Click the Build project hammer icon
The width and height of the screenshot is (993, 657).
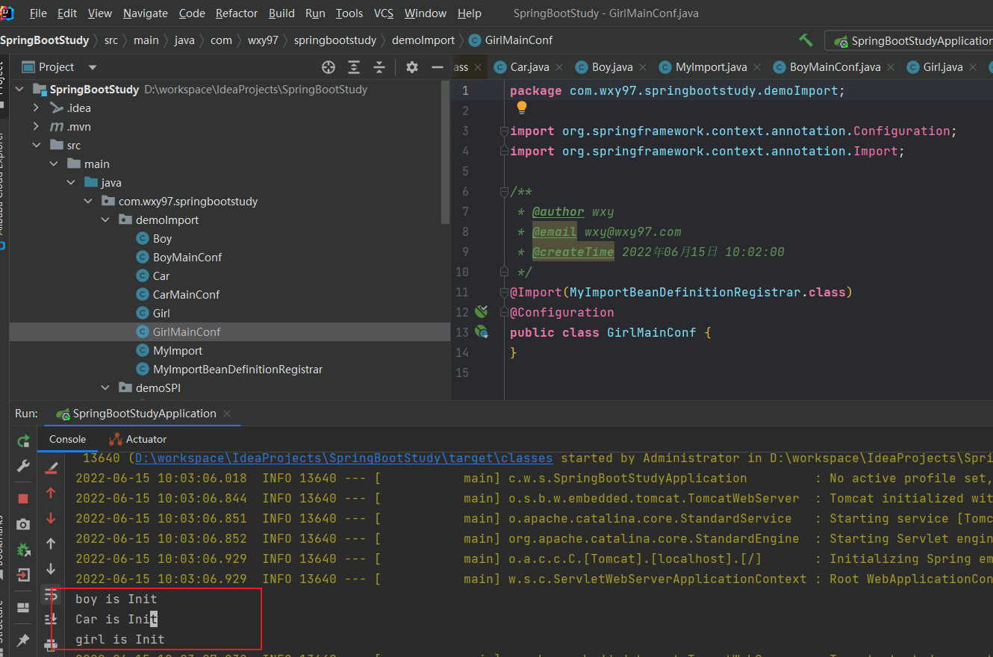(806, 40)
